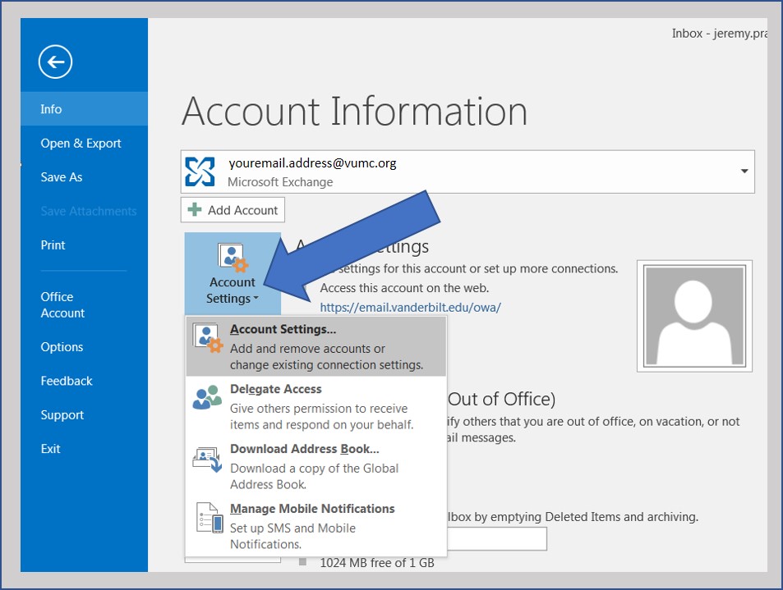Click the Save Attachments greyed item

tap(89, 211)
